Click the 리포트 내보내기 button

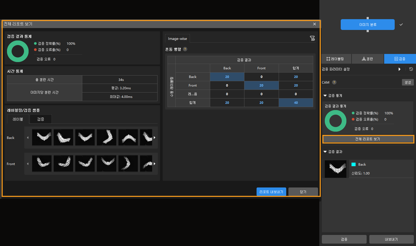coord(271,192)
